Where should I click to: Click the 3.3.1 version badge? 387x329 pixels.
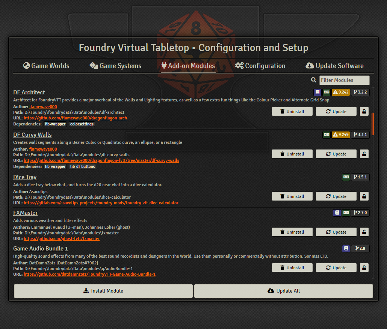(x=360, y=134)
